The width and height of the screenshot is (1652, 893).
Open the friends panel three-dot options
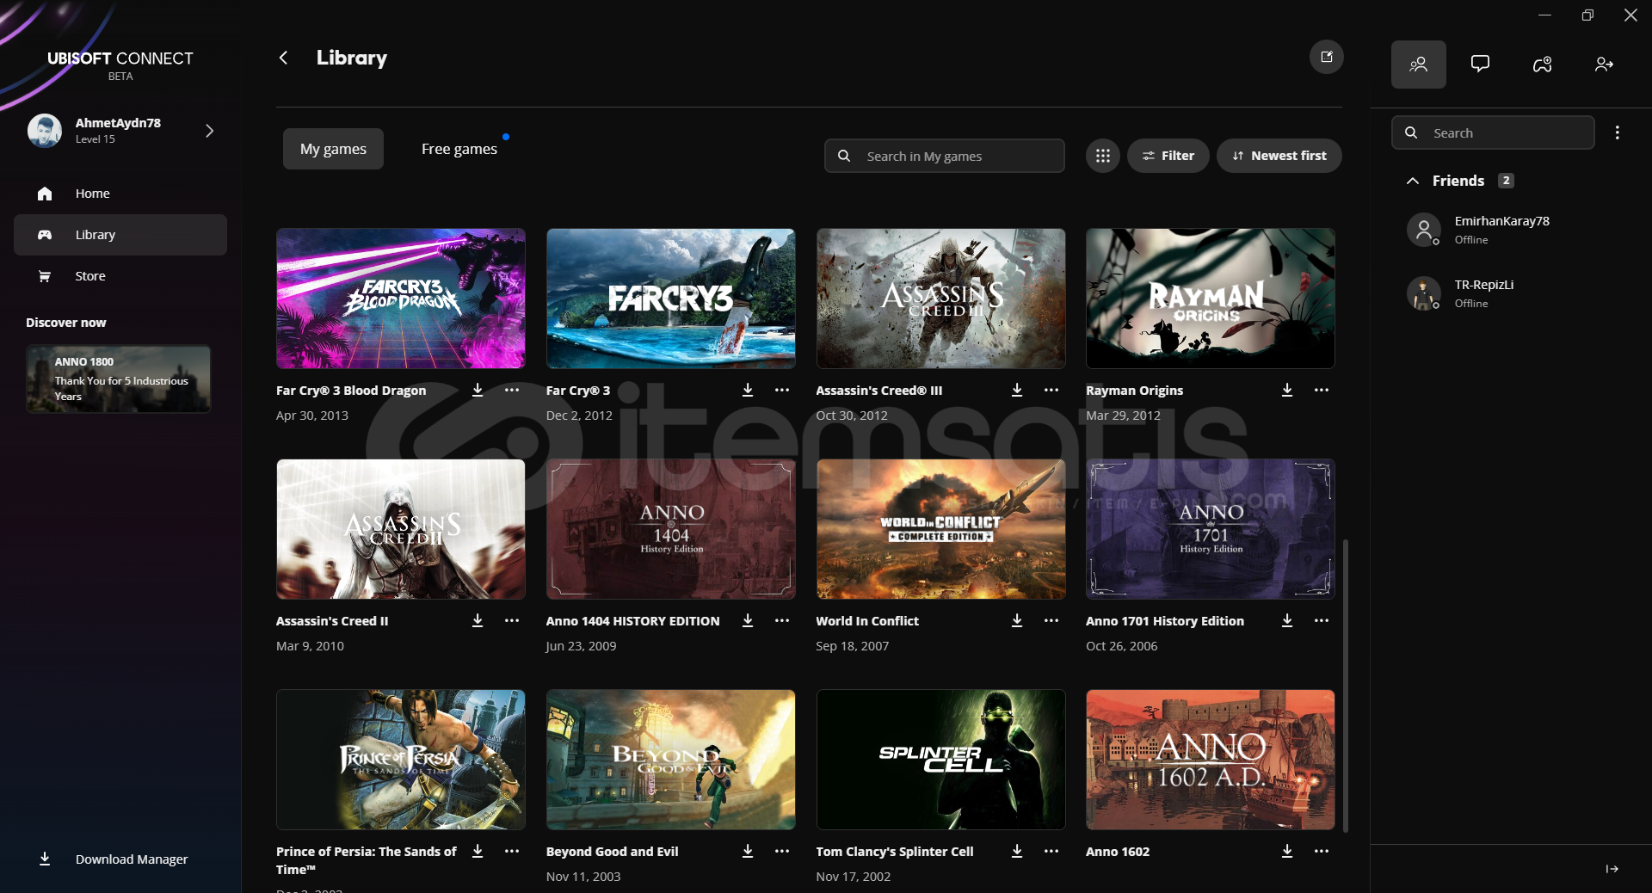pos(1618,132)
